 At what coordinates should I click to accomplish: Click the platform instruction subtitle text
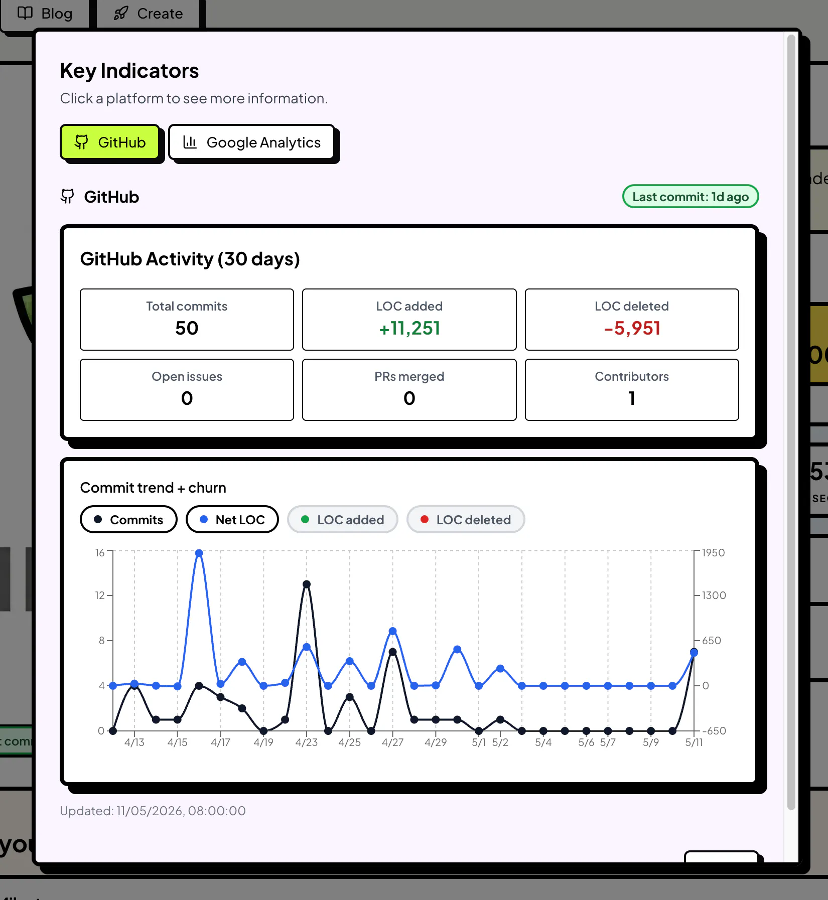194,98
